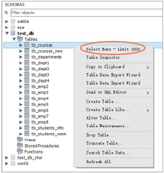Click the search magnifier icon
The height and width of the screenshot is (173, 164).
tap(7, 12)
